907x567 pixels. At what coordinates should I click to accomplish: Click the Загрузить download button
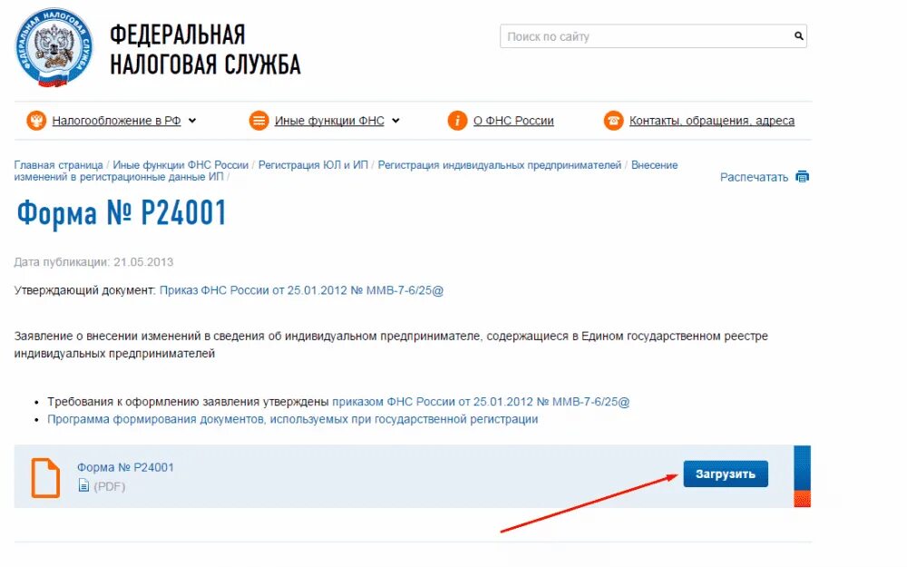click(726, 474)
